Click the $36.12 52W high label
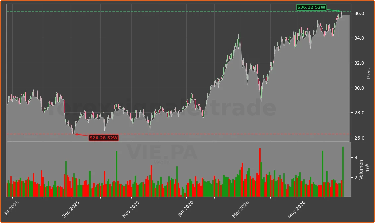Screen dimensions: 375x223 (311, 7)
